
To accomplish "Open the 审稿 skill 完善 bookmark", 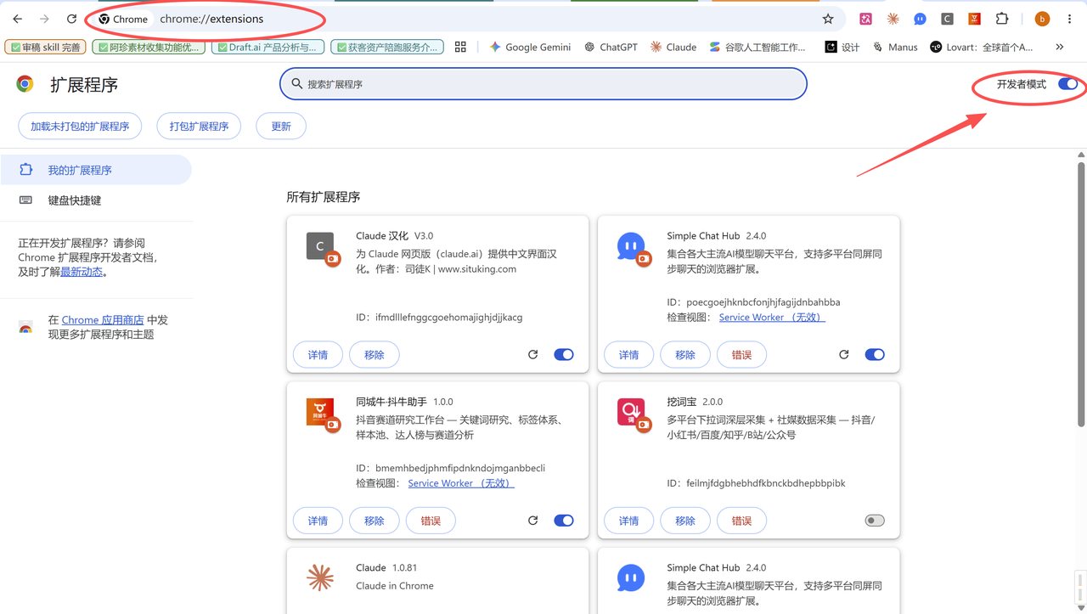I will [45, 47].
